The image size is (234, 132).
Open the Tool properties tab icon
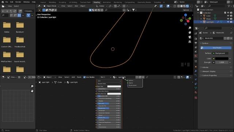click(x=196, y=33)
